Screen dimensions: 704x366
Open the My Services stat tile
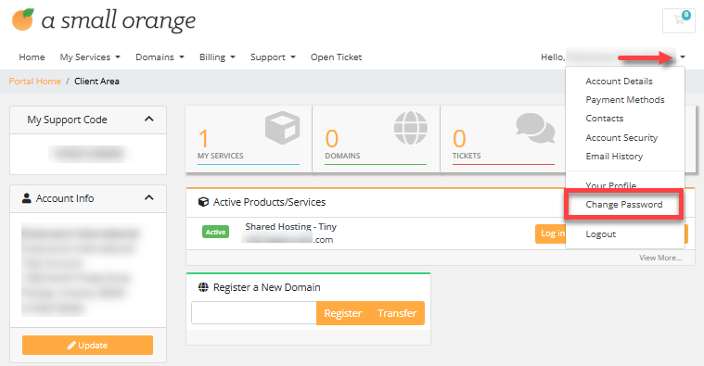249,139
